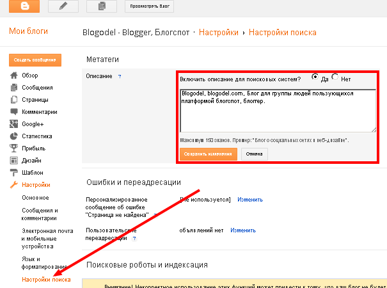Click the Статистика pie chart icon
This screenshot has width=387, height=288.
pos(14,136)
